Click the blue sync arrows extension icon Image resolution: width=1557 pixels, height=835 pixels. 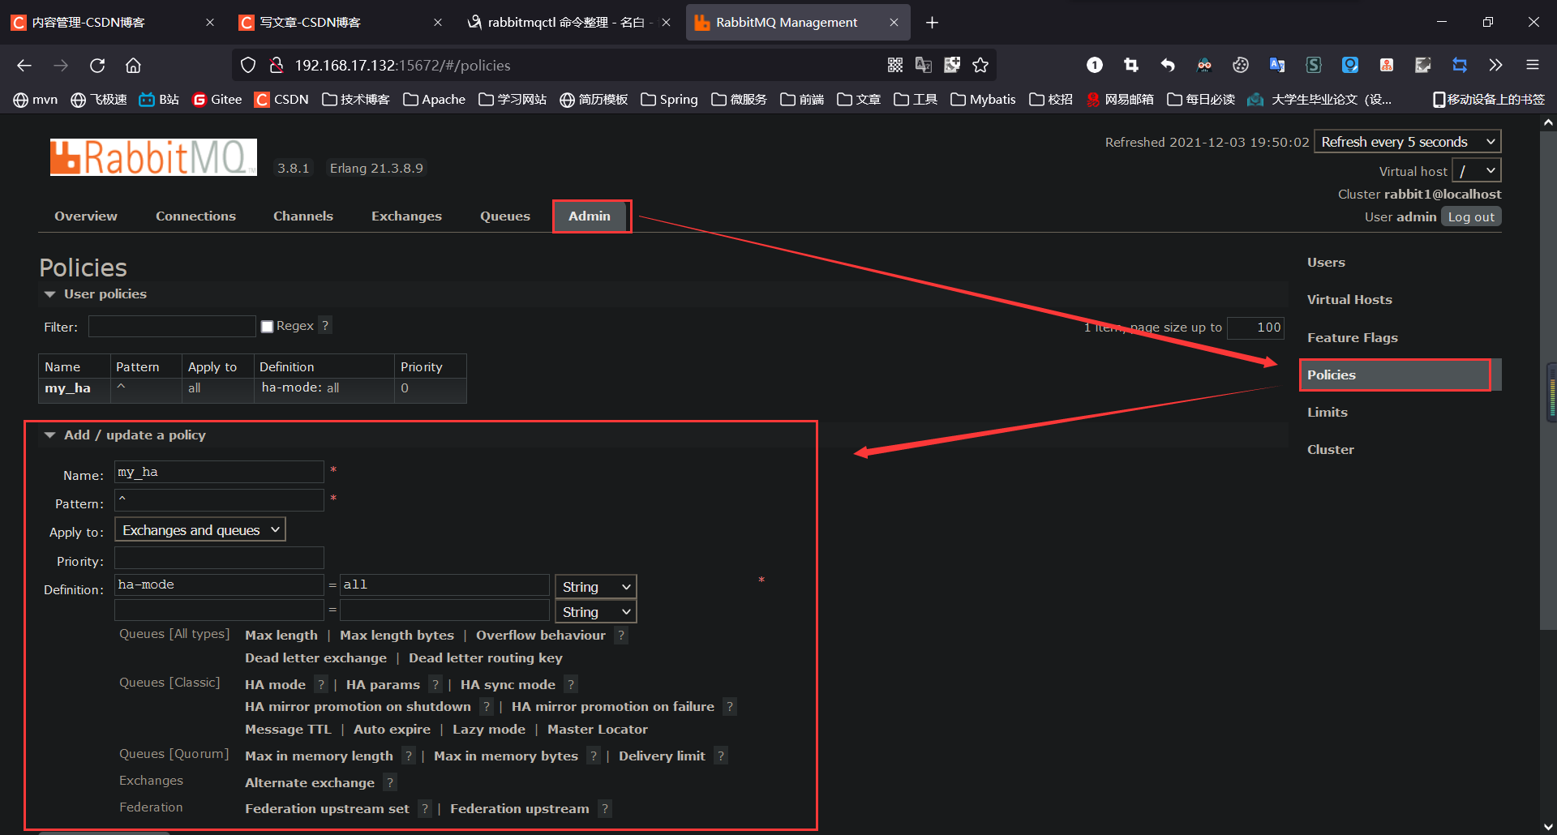pyautogui.click(x=1459, y=65)
